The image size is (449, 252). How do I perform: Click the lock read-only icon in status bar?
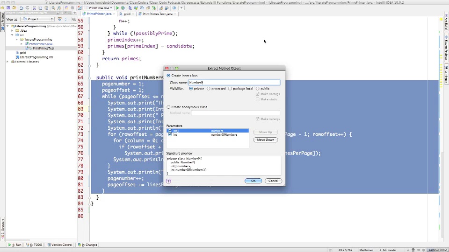tap(408, 250)
